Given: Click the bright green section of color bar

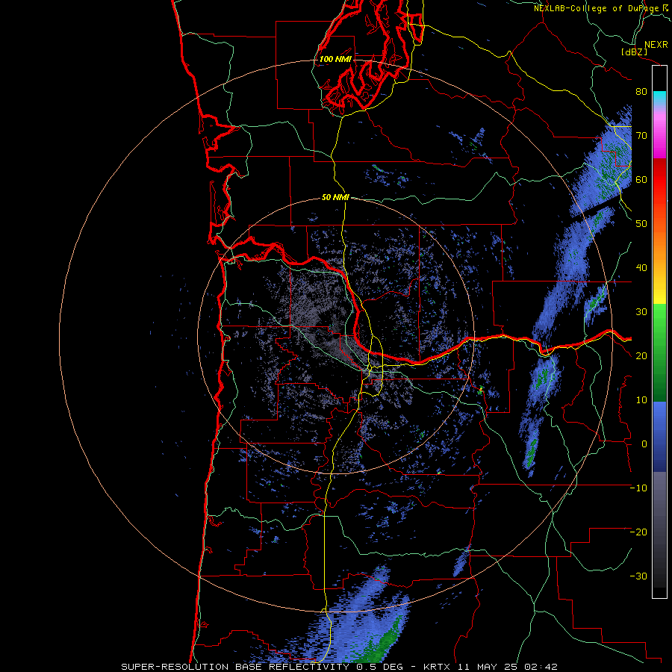Looking at the screenshot, I should click(659, 321).
